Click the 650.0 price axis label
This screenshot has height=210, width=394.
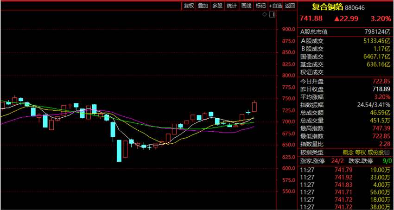(288, 145)
